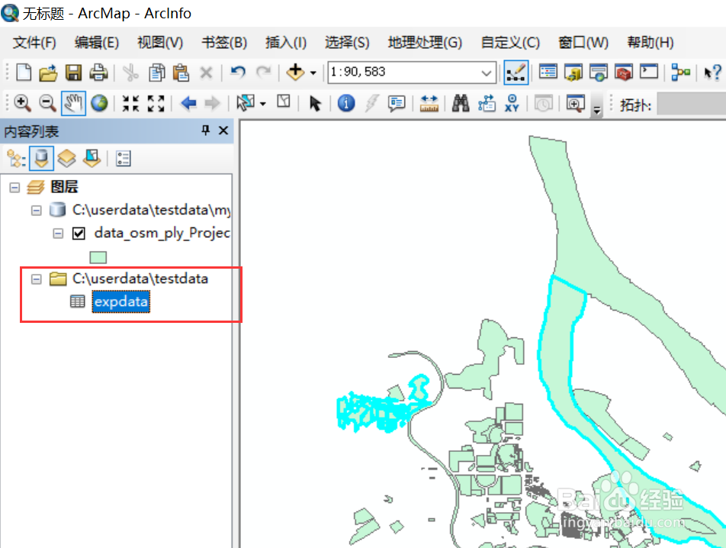Screen dimensions: 726x548
Task: Switch to List By Drawing Order view
Action: pos(16,159)
